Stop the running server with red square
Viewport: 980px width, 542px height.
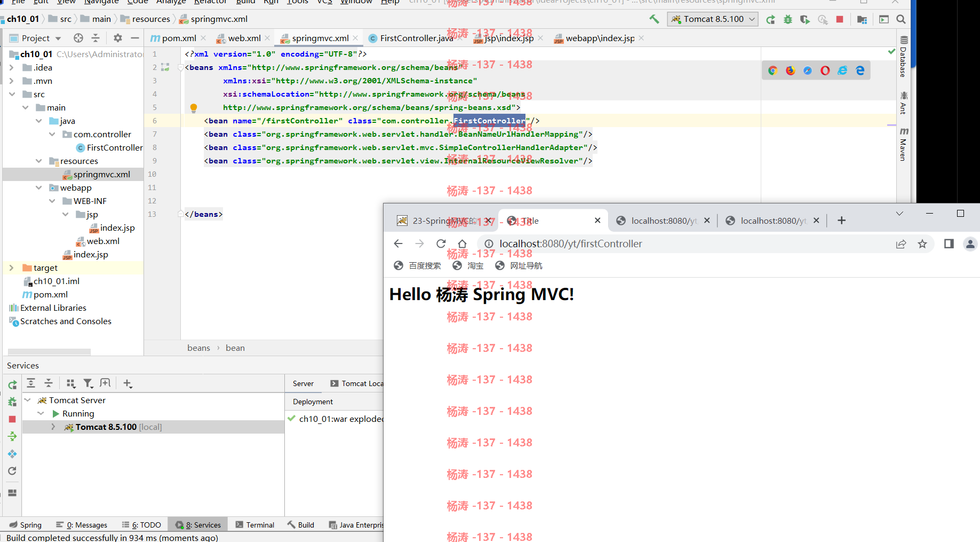click(x=840, y=19)
